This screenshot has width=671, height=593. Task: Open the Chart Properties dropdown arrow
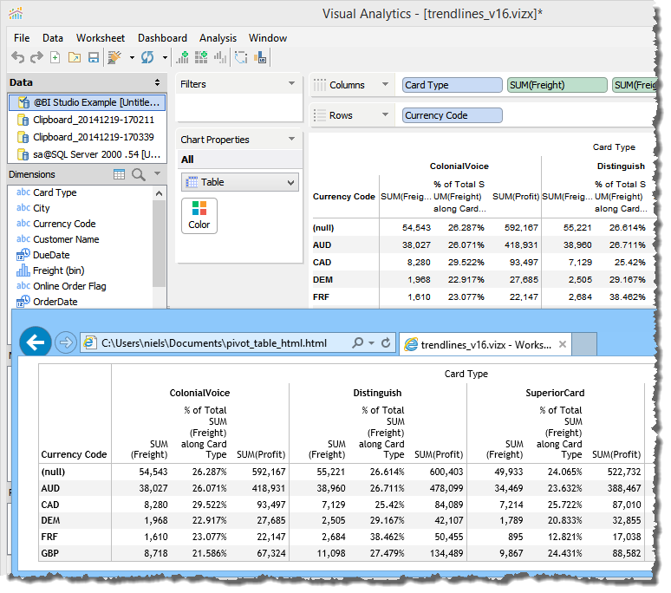[x=291, y=139]
